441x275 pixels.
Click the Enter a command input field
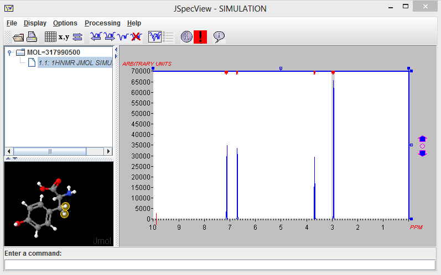click(220, 265)
